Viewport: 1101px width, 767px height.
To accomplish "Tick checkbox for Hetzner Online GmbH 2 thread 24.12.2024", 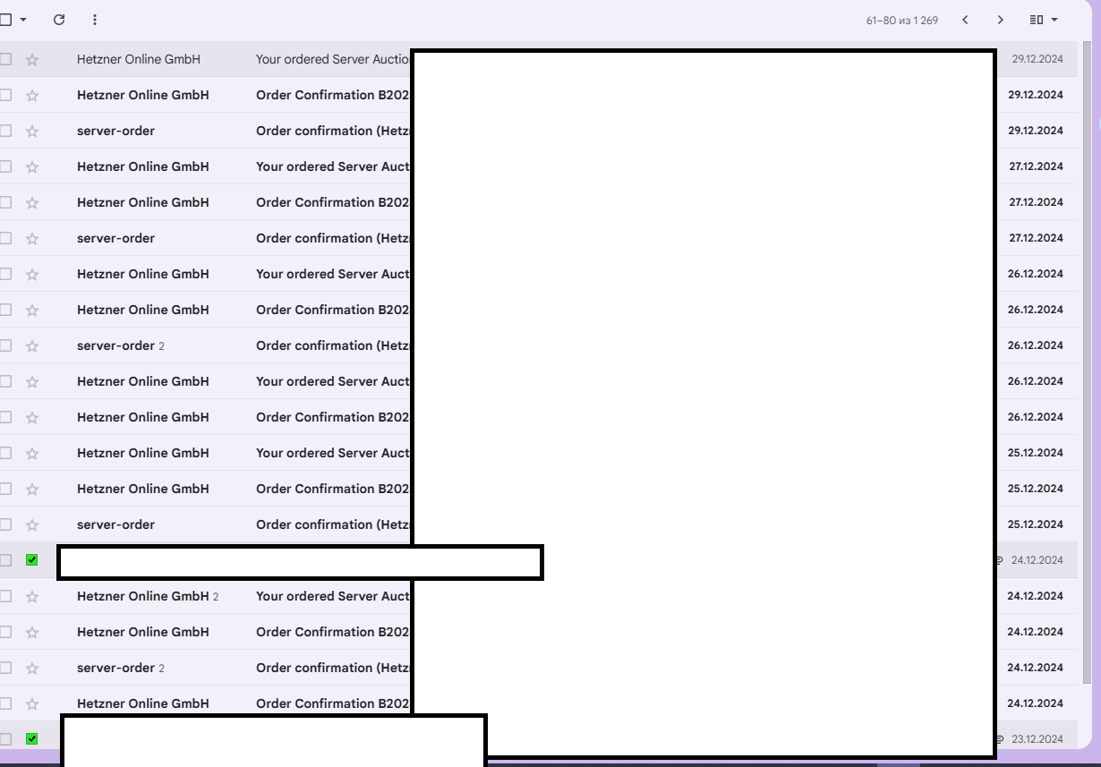I will pos(5,596).
